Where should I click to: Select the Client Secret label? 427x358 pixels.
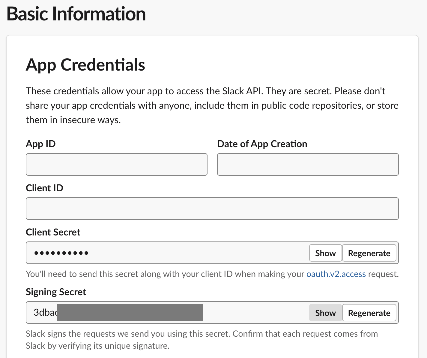click(53, 232)
